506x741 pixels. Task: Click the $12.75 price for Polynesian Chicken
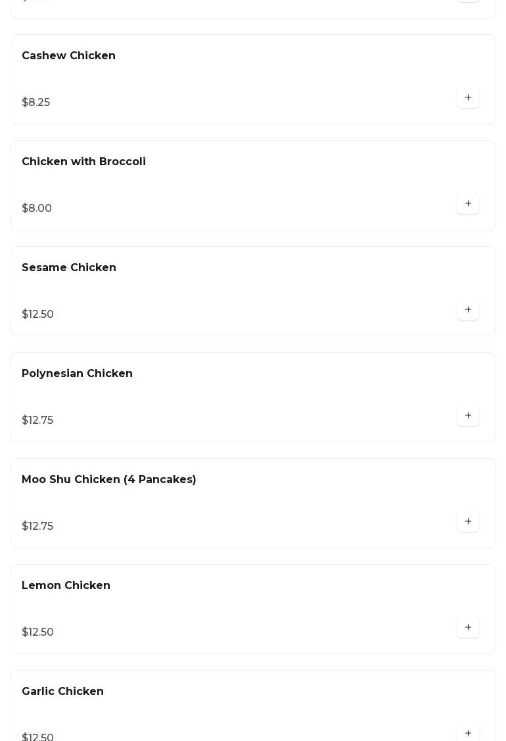(37, 421)
